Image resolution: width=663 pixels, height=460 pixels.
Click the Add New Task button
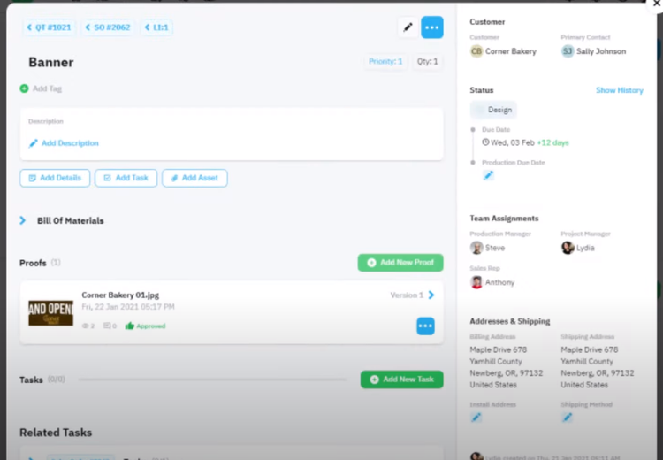(x=401, y=379)
